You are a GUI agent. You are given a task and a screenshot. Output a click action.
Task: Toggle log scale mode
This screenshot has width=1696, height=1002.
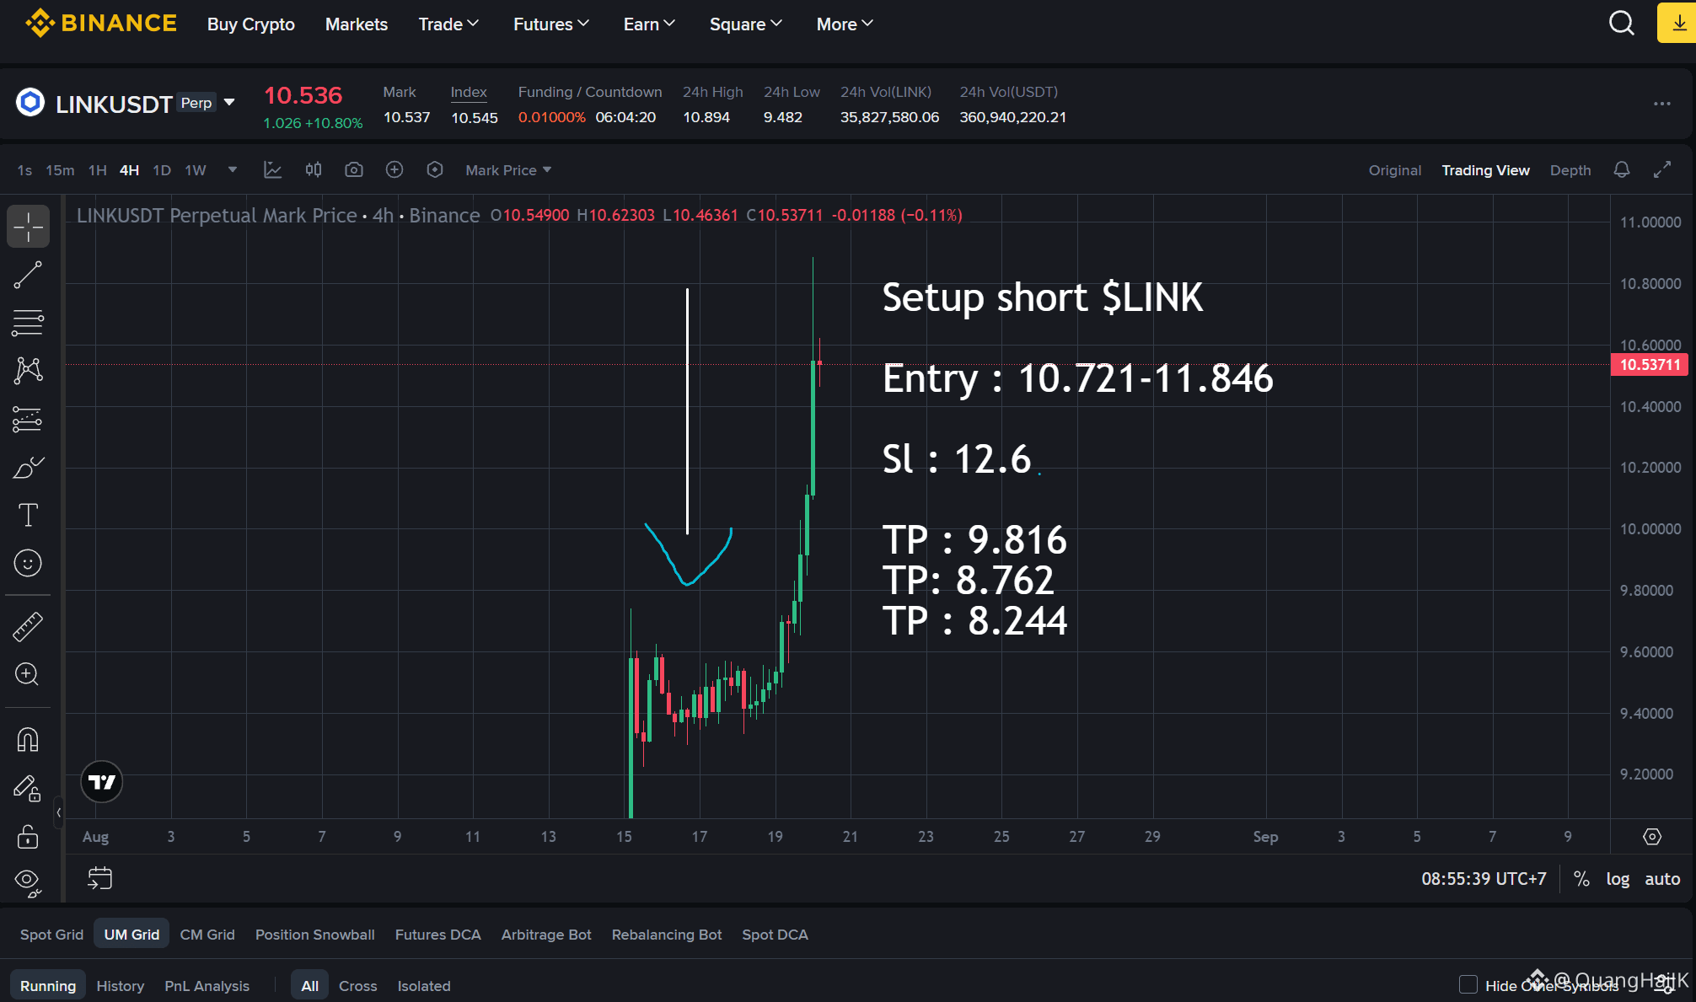pos(1618,879)
